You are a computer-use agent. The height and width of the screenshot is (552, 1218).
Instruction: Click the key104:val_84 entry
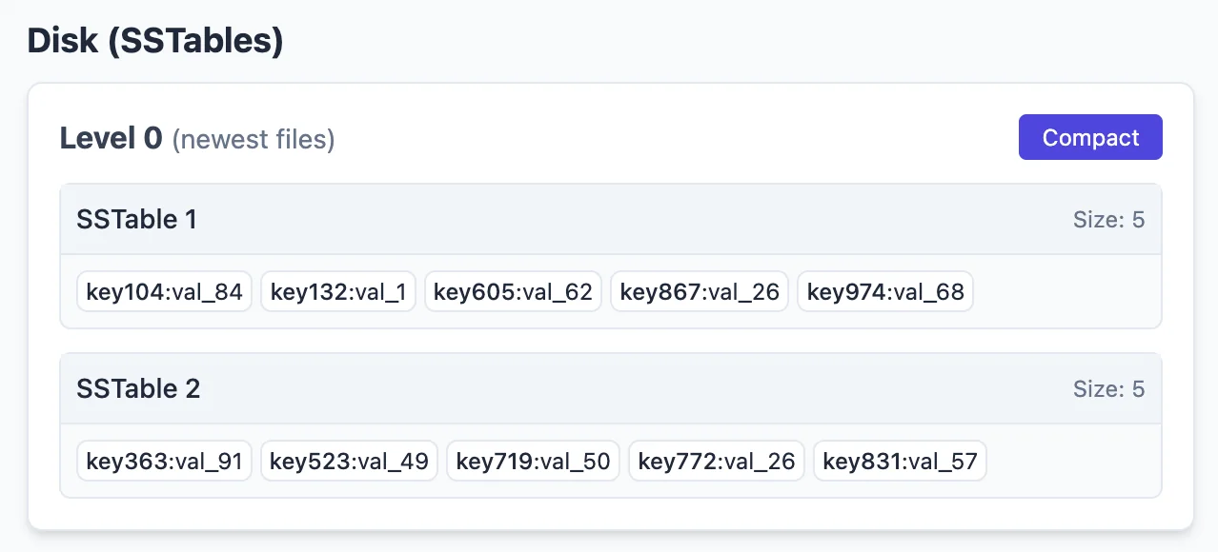[164, 291]
